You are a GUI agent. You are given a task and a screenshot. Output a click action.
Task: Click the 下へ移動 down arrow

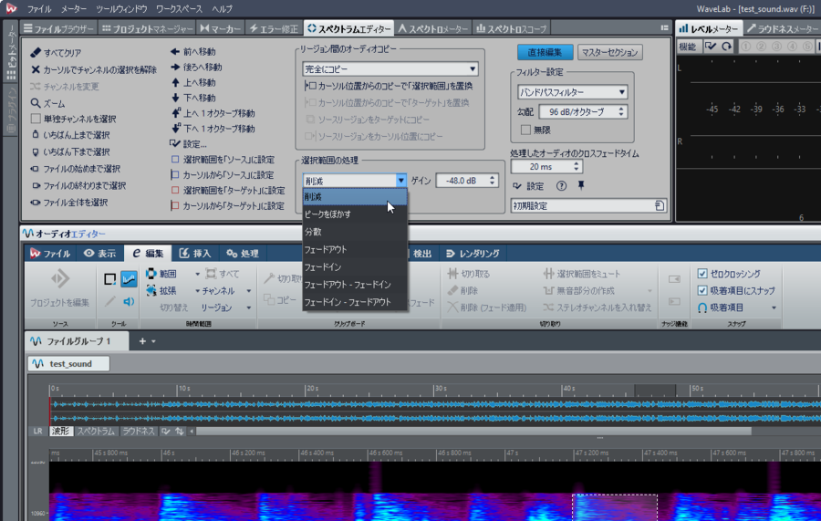coord(175,98)
